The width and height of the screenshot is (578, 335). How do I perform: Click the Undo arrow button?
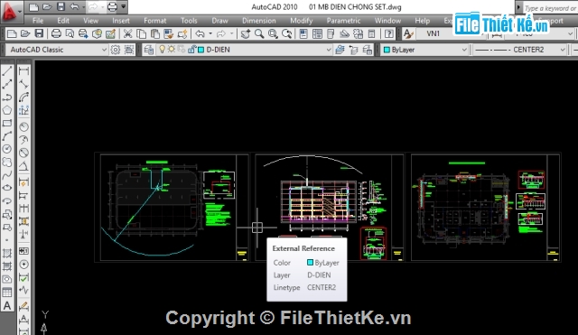tap(200, 34)
